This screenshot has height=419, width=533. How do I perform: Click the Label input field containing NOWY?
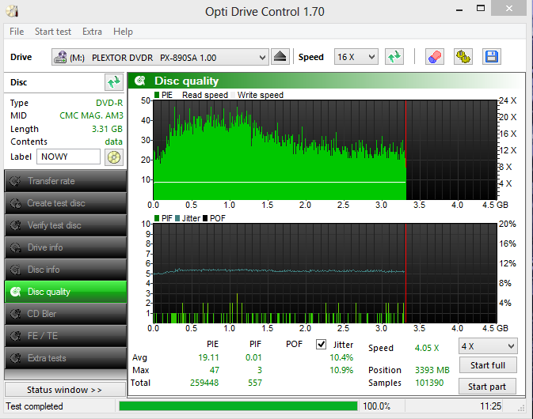pyautogui.click(x=68, y=157)
